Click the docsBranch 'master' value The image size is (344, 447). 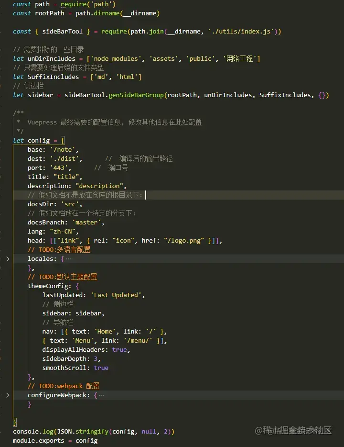(86, 223)
